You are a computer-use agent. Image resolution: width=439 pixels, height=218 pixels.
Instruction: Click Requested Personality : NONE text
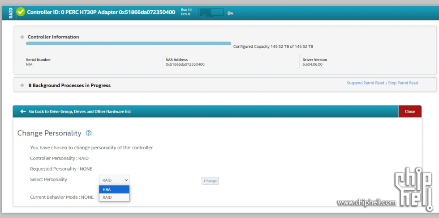pos(61,169)
